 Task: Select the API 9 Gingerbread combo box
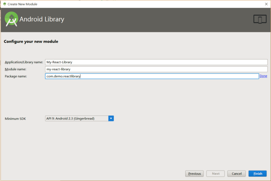click(x=79, y=118)
